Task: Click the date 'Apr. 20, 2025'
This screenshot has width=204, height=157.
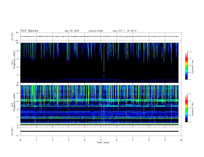Action: [72, 31]
